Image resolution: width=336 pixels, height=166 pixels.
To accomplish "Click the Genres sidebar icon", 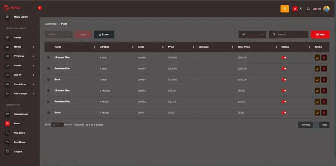I will click(7, 37).
